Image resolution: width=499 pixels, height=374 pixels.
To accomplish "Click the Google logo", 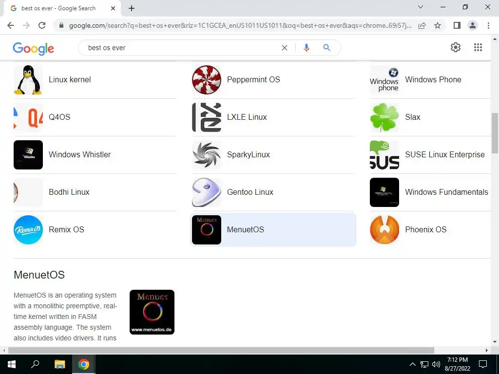I will coord(34,48).
